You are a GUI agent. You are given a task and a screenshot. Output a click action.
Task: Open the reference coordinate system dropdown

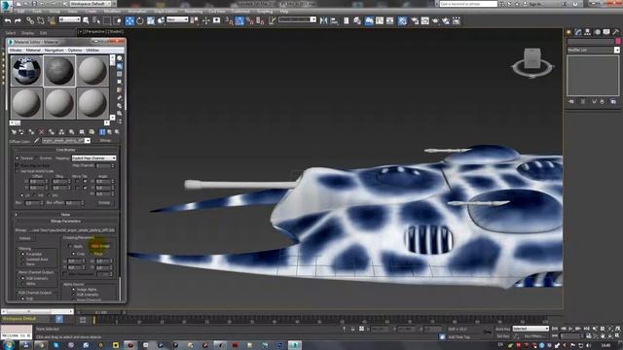point(177,19)
